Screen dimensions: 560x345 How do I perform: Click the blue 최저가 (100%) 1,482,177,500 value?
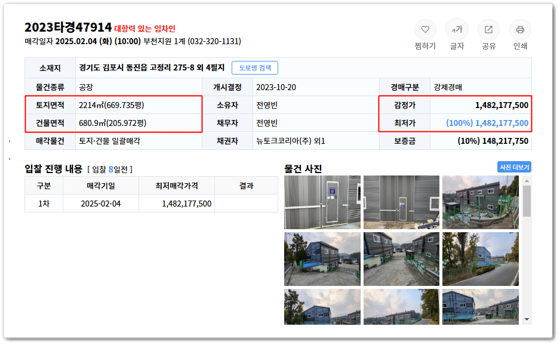487,123
